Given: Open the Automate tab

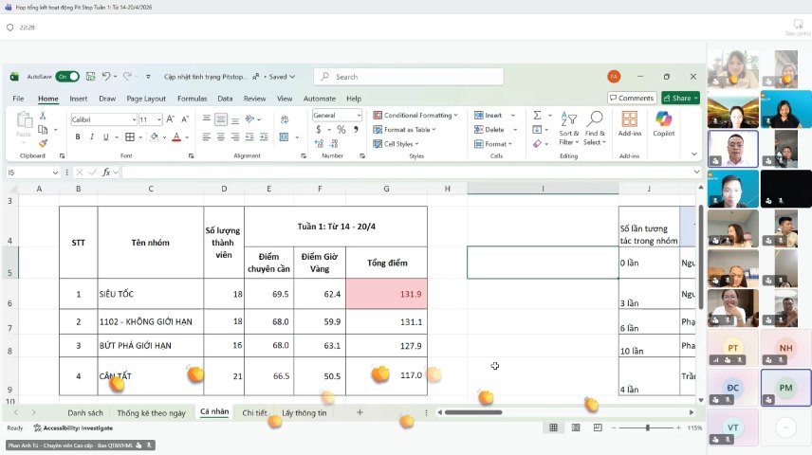Looking at the screenshot, I should pyautogui.click(x=319, y=99).
